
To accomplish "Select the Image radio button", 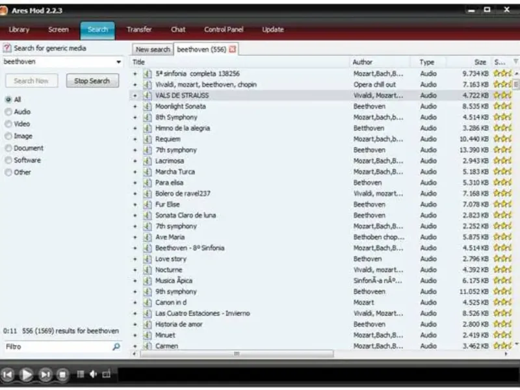I will click(x=8, y=136).
